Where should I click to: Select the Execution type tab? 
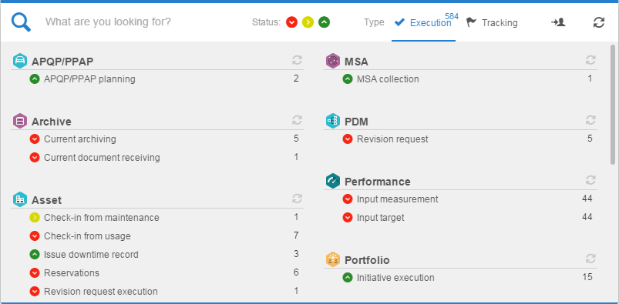pos(424,22)
